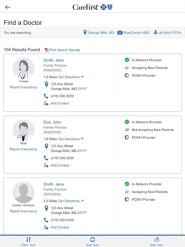
Task: Click the '(00000000)' provider ID text
Action: [52, 194]
